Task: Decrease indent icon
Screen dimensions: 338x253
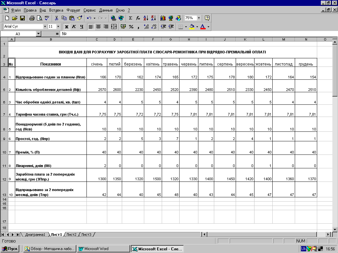Action: coord(163,27)
